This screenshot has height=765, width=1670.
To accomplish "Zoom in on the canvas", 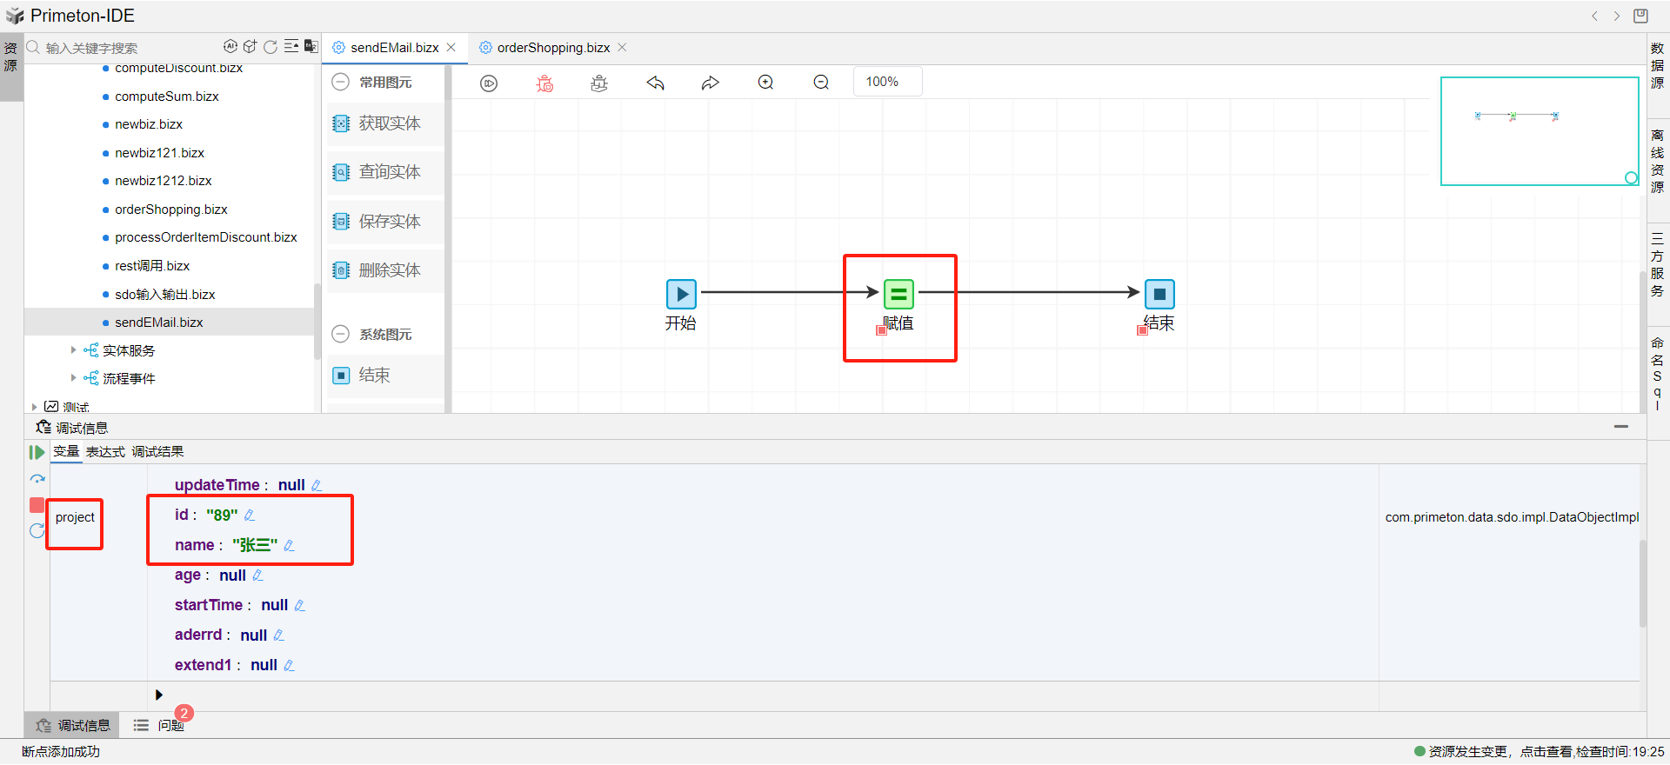I will click(765, 83).
